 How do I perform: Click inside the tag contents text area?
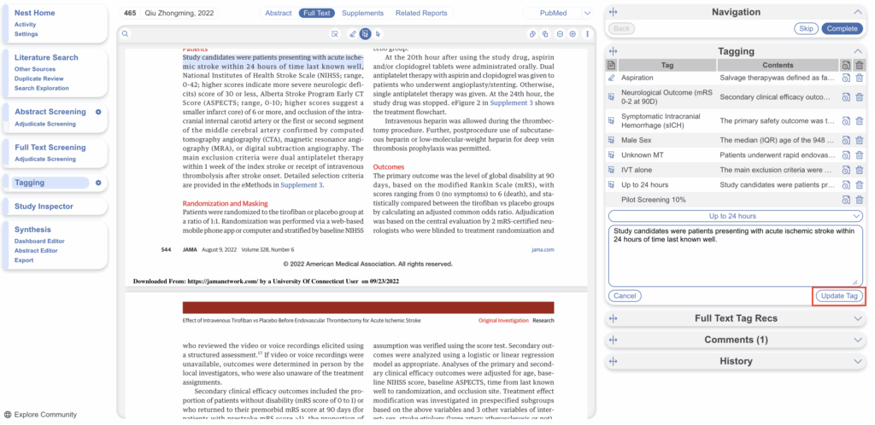point(735,256)
